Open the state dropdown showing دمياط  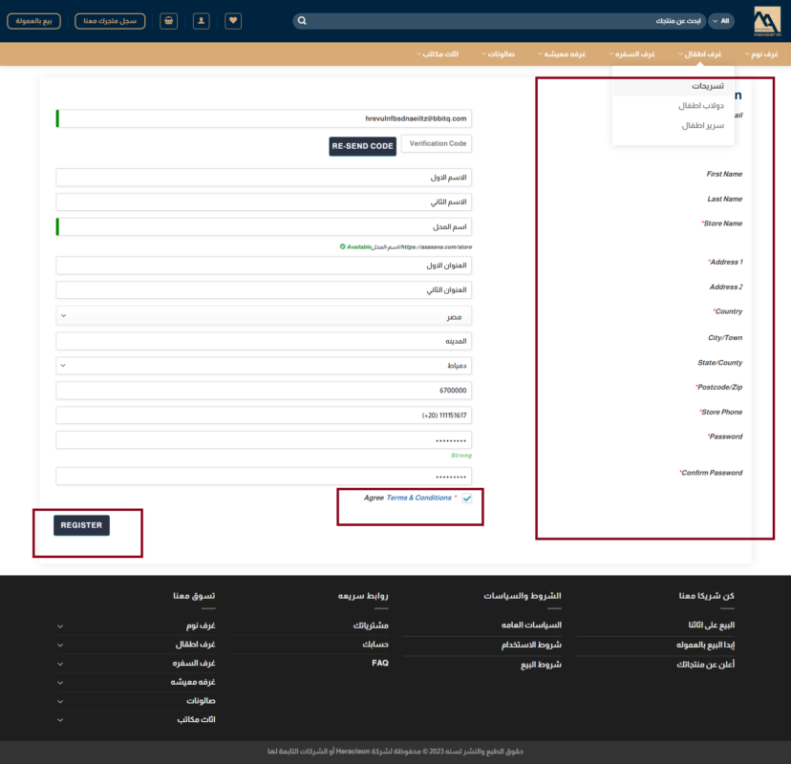point(264,365)
